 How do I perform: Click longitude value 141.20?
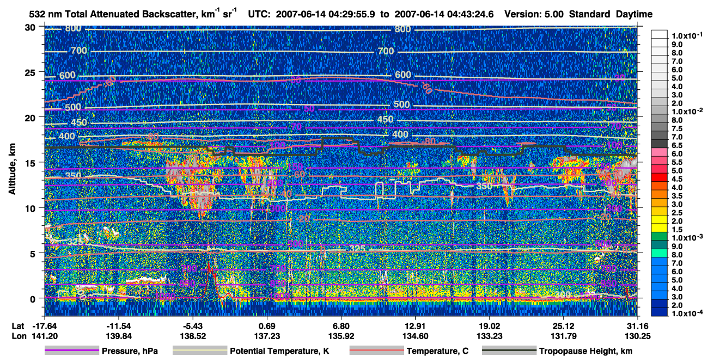coord(45,336)
